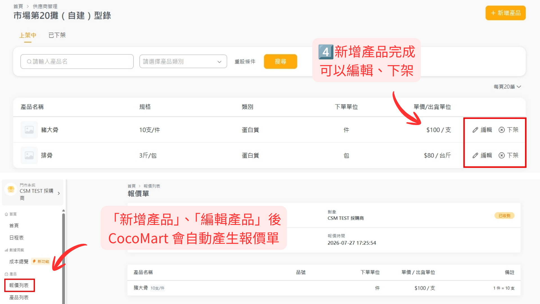Click the orange 搜尋 button
This screenshot has width=540, height=304.
coord(280,61)
